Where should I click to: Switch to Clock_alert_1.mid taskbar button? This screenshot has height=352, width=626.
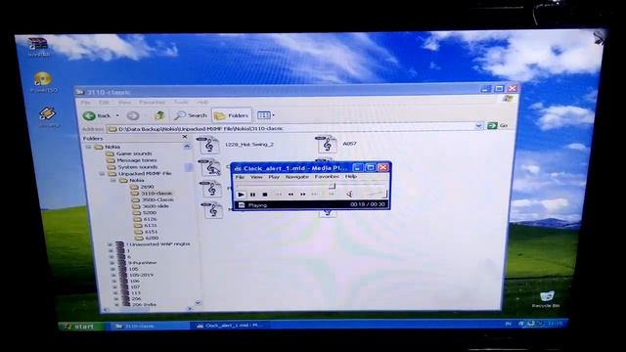[x=230, y=326]
